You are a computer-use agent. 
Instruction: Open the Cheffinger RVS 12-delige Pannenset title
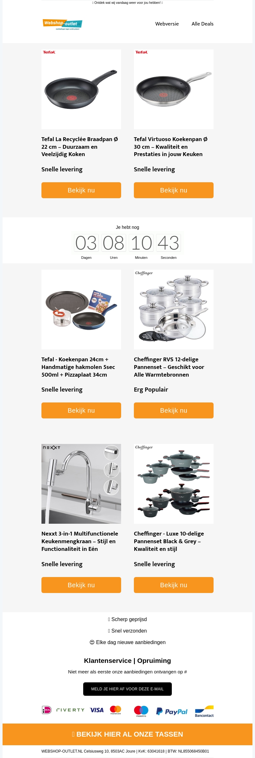[x=169, y=367]
